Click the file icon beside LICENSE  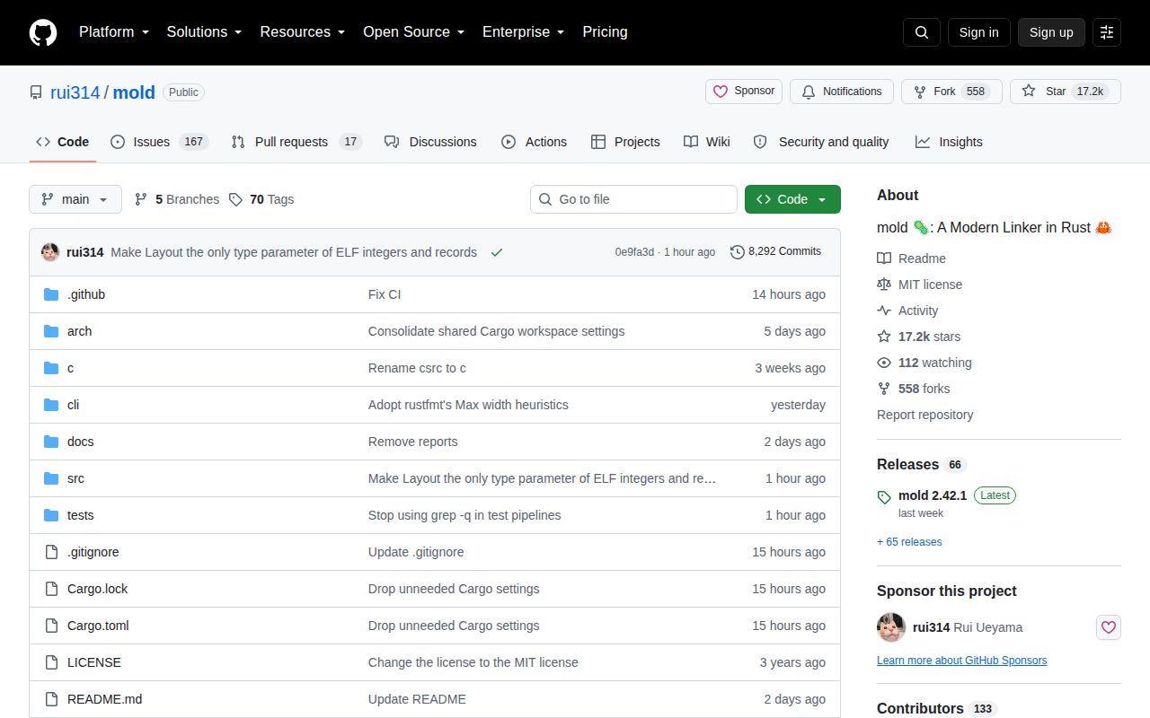click(51, 662)
